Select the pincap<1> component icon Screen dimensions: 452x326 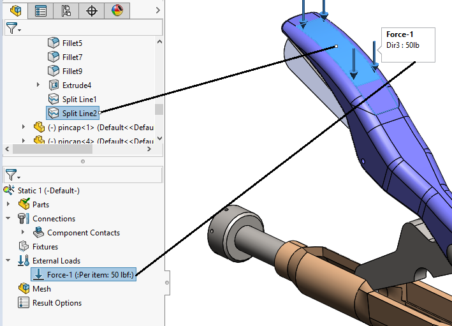[x=39, y=127]
